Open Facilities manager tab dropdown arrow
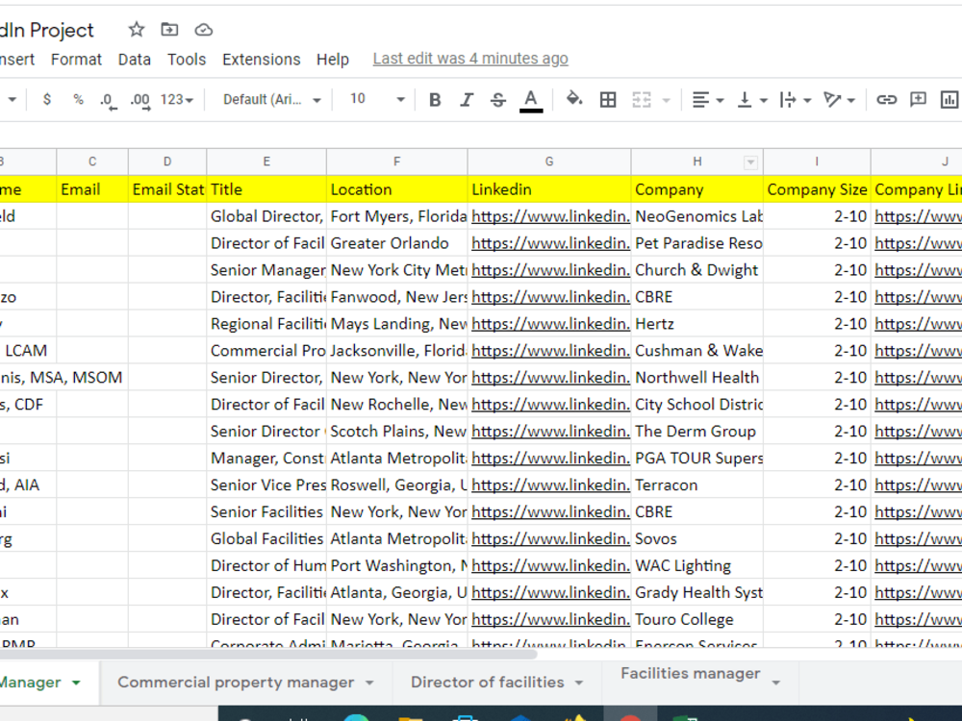 click(775, 683)
